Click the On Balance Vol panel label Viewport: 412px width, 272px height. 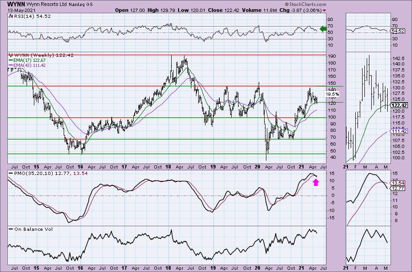pyautogui.click(x=33, y=229)
